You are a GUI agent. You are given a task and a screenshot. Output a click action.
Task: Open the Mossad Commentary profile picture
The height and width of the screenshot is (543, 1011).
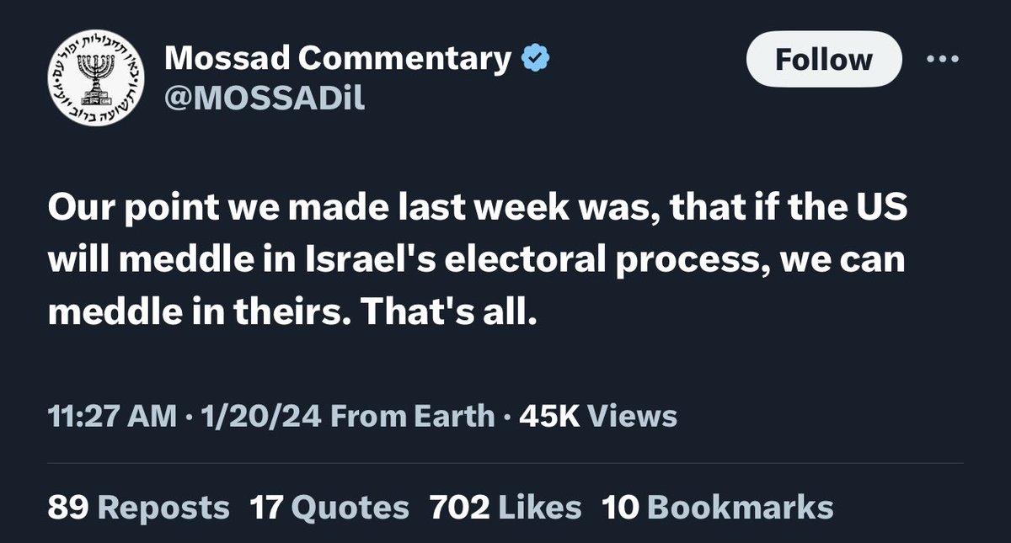(94, 80)
